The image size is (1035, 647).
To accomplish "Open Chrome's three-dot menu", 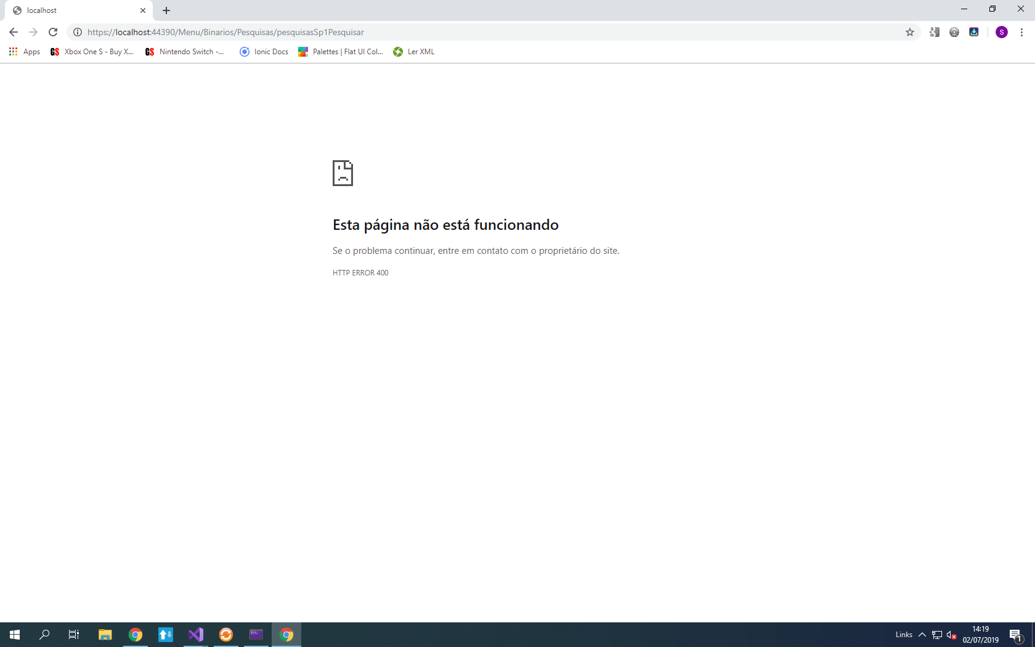I will tap(1021, 32).
